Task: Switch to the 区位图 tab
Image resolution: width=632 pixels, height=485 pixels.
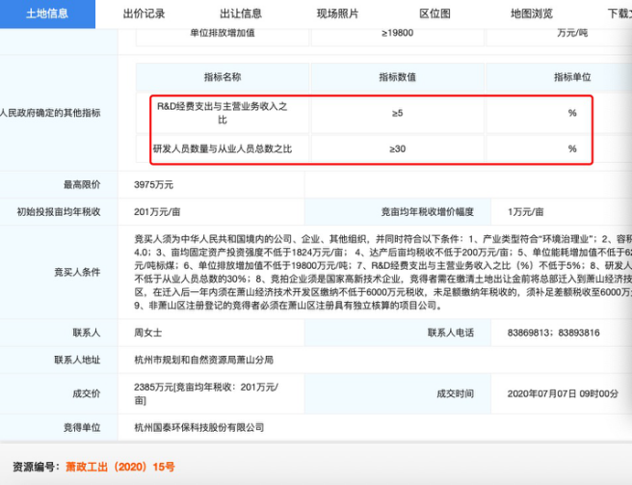Action: pyautogui.click(x=434, y=13)
